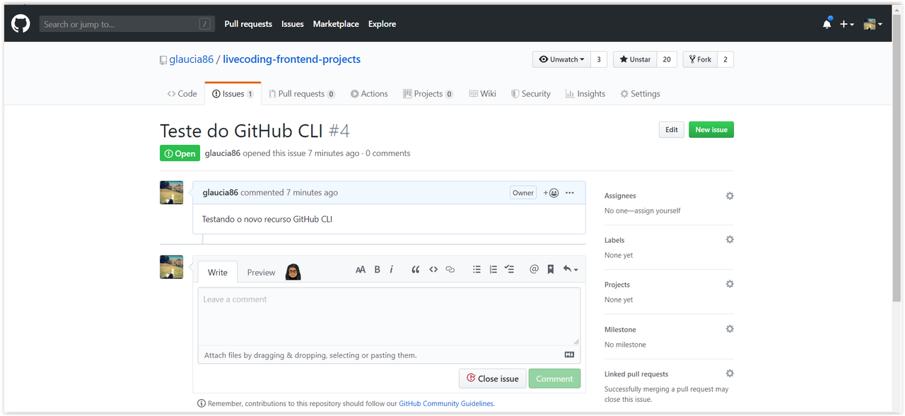The image size is (905, 416).
Task: Add a numbered list
Action: [493, 270]
